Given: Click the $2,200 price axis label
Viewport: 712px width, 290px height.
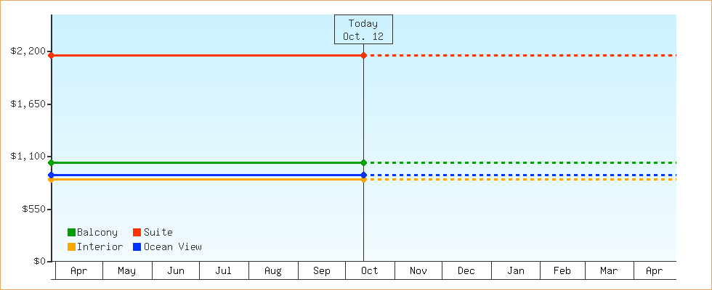Looking at the screenshot, I should pos(28,51).
